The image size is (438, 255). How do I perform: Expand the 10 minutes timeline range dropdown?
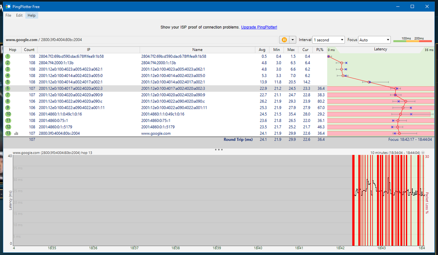click(423, 153)
